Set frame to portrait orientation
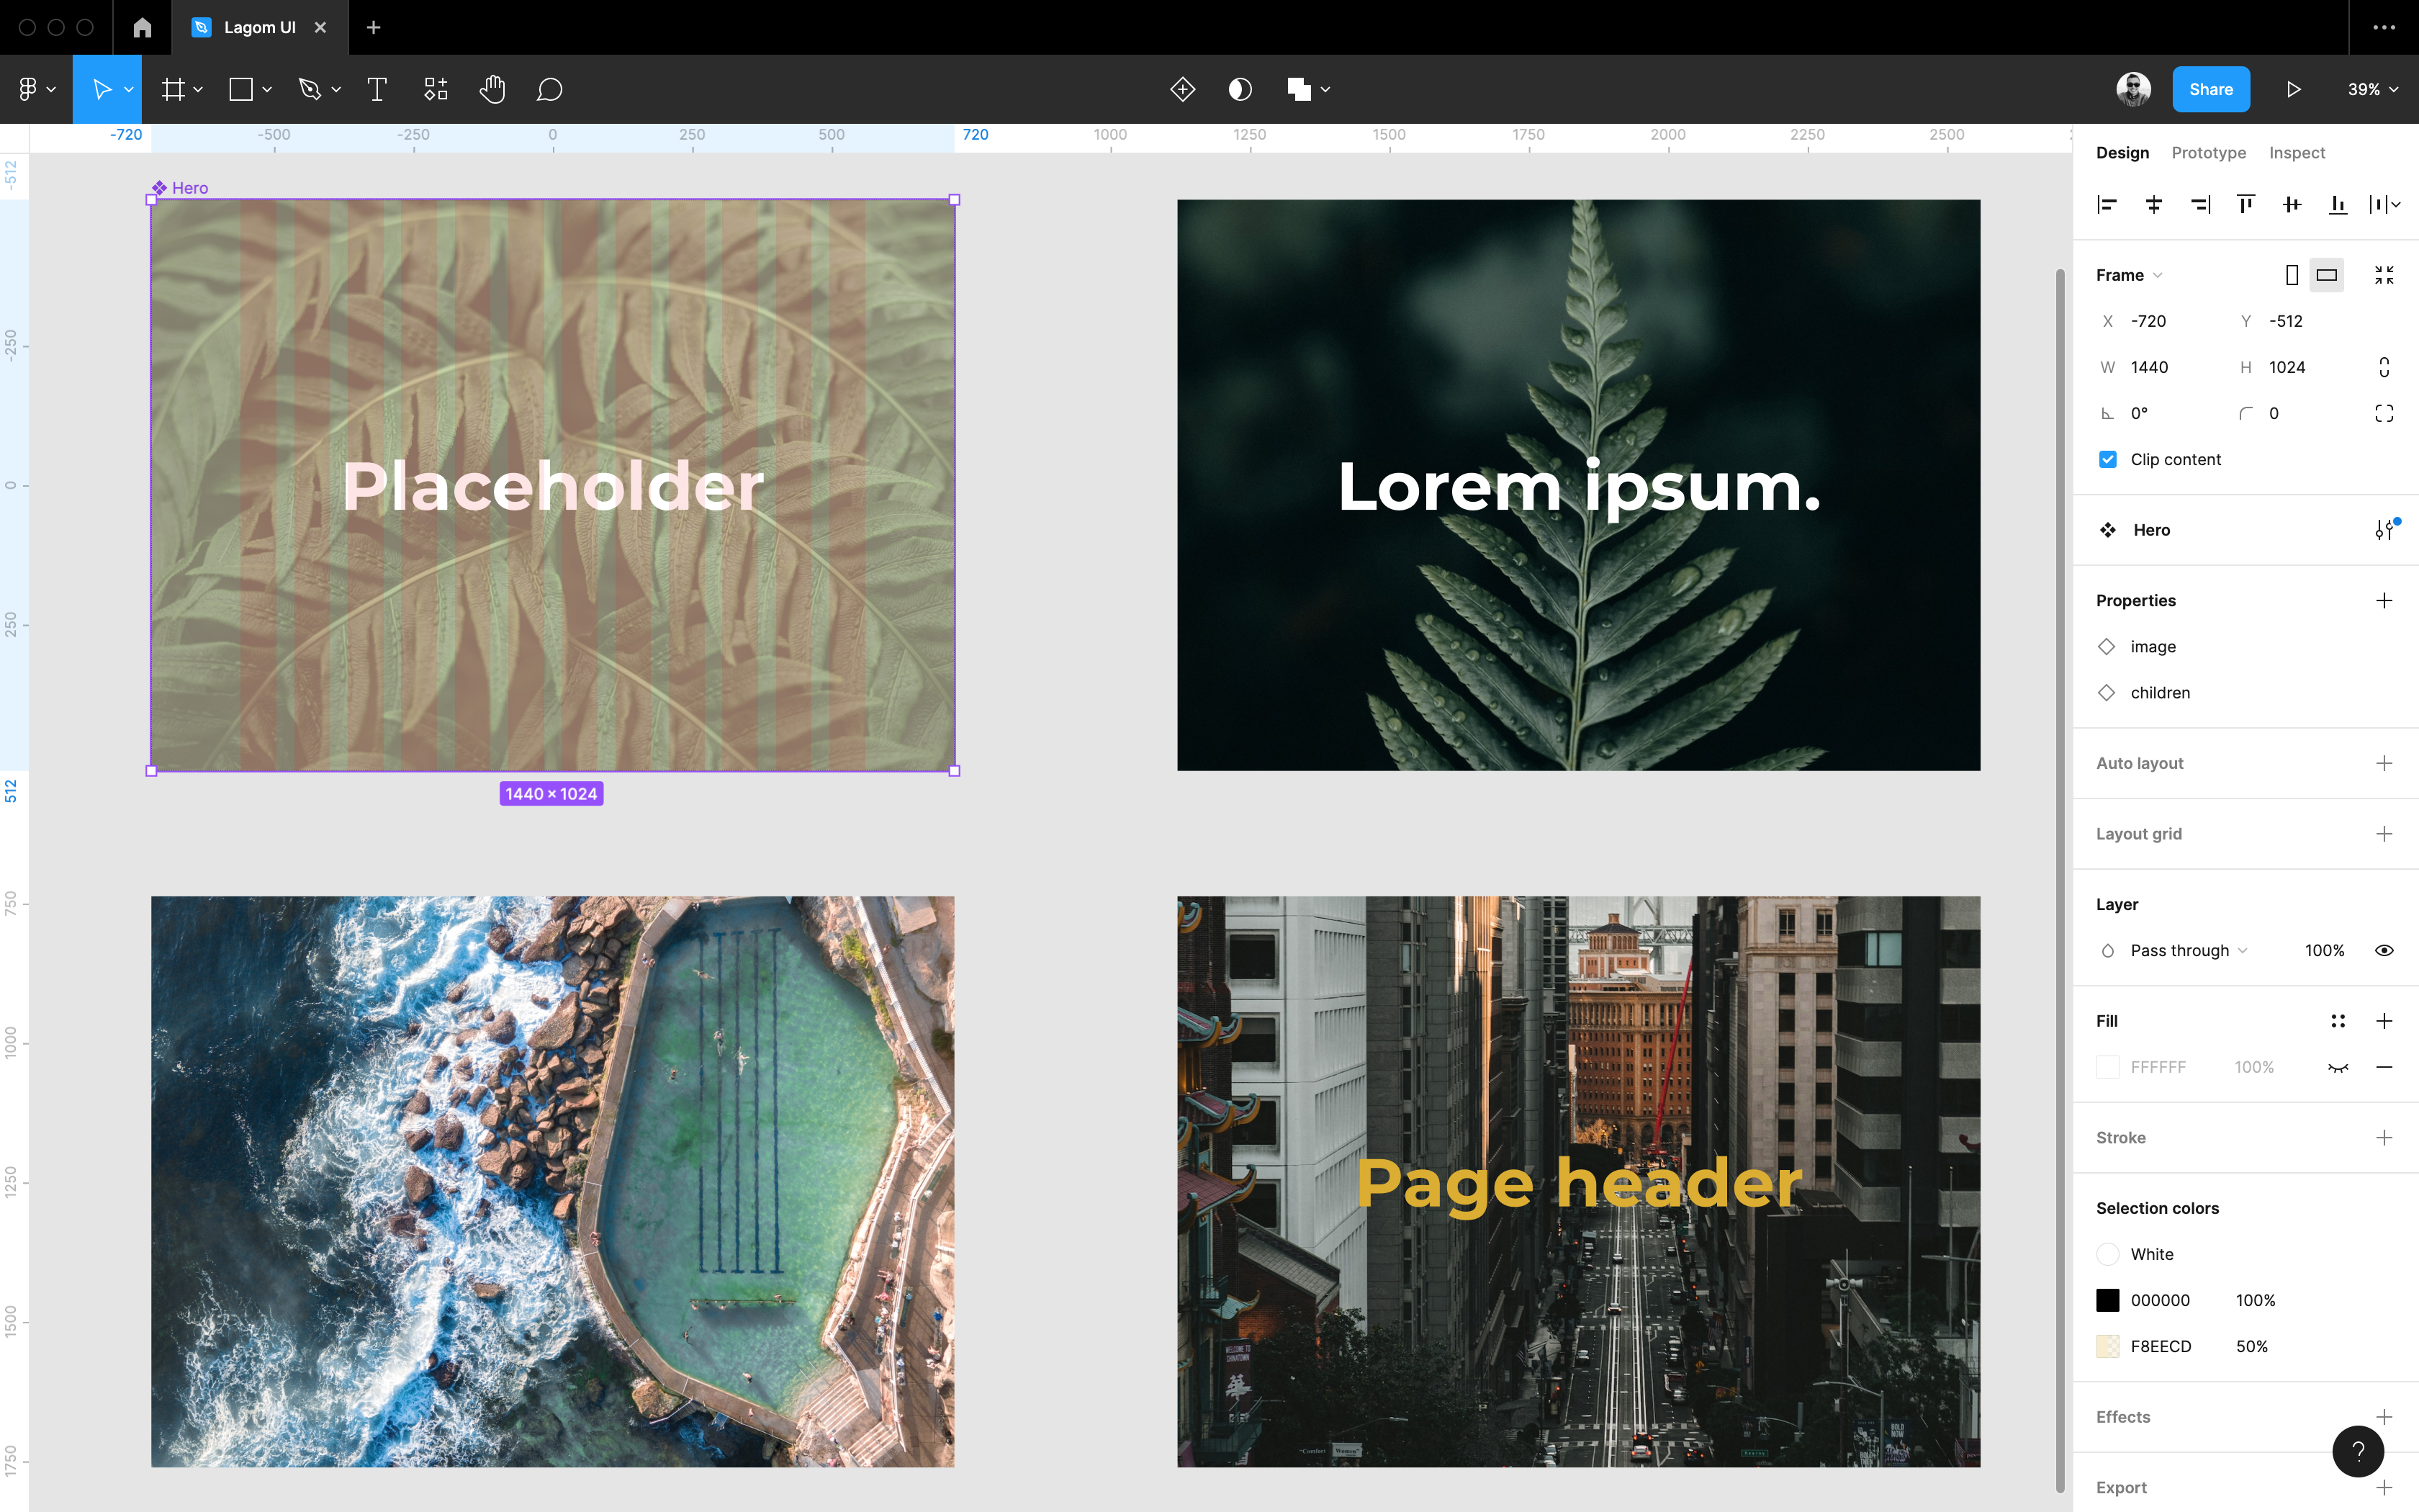This screenshot has width=2419, height=1512. pyautogui.click(x=2292, y=275)
